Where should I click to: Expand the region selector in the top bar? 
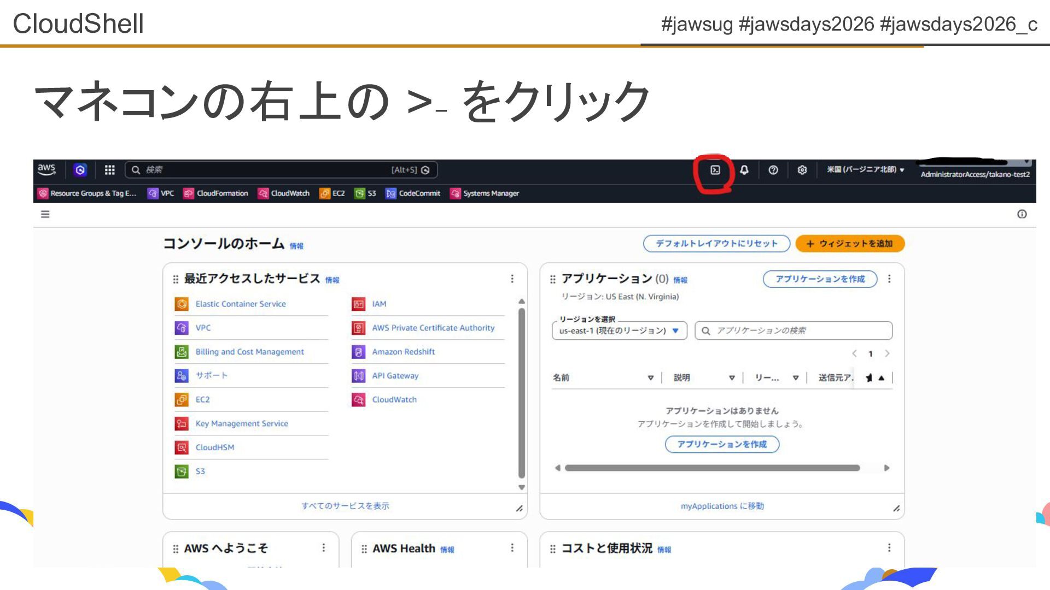click(x=865, y=170)
